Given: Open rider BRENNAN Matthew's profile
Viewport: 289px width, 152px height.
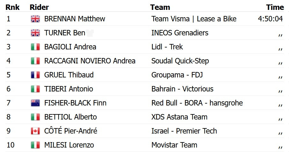Looking at the screenshot, I should (x=75, y=19).
